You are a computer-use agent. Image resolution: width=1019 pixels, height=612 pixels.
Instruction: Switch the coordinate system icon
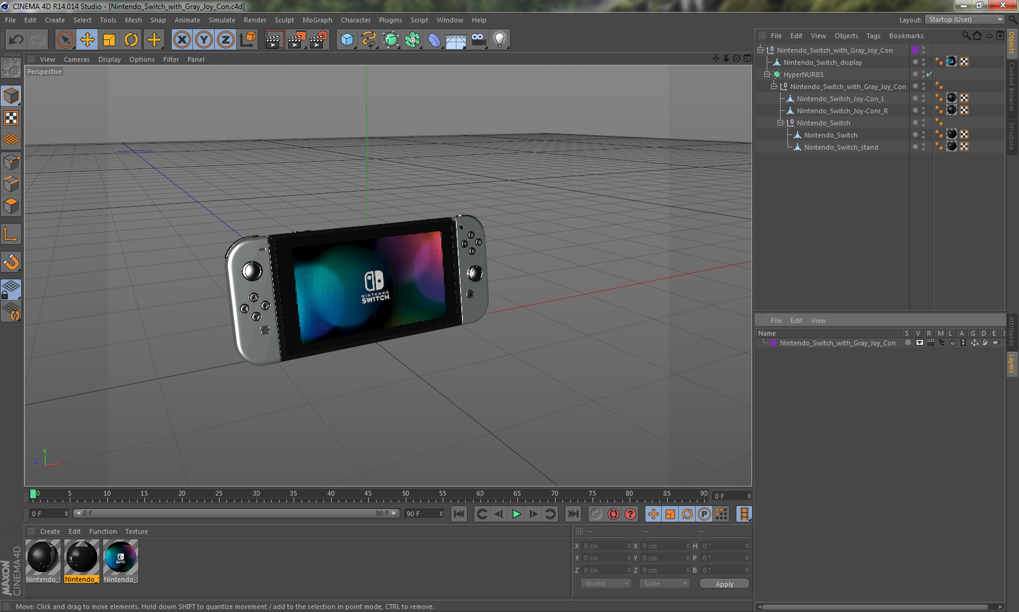click(x=247, y=40)
